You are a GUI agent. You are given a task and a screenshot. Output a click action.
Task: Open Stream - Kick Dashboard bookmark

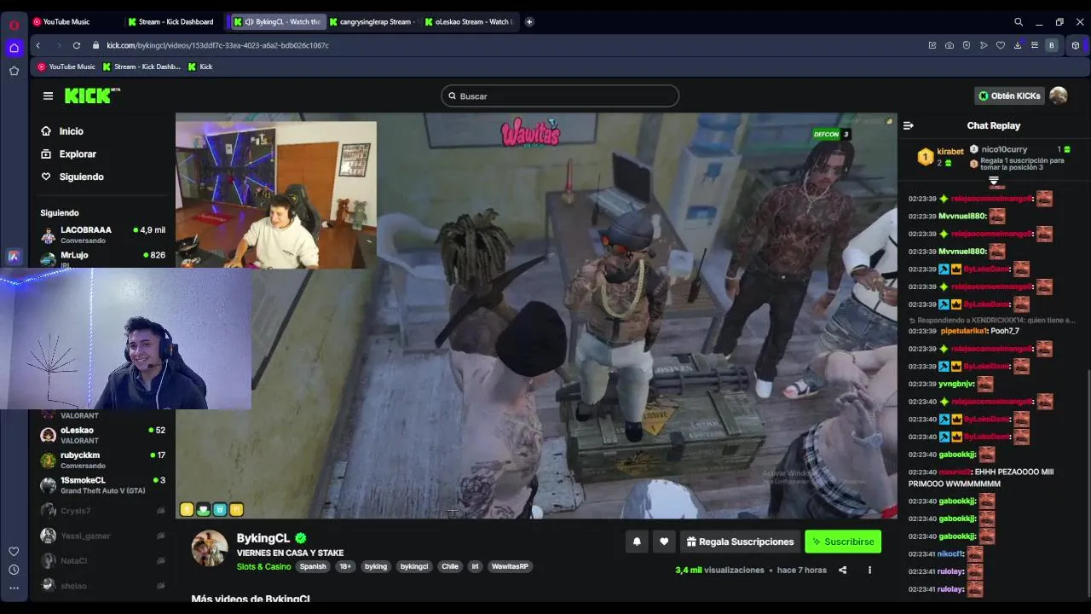(141, 67)
